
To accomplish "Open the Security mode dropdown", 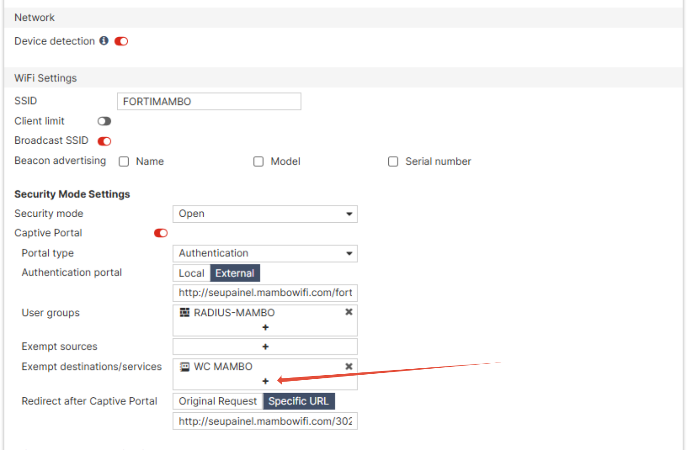I will click(265, 214).
